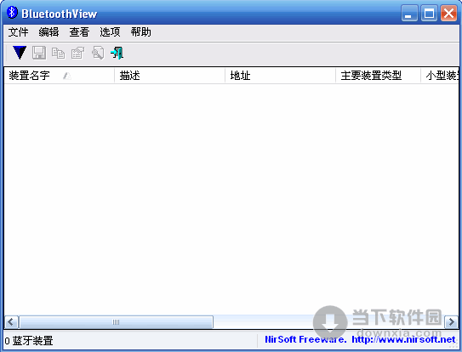
Task: Open the 编辑 menu
Action: (48, 32)
